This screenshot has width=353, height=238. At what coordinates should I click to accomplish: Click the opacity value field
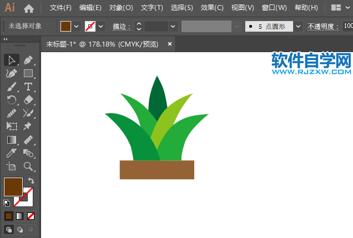tap(347, 26)
